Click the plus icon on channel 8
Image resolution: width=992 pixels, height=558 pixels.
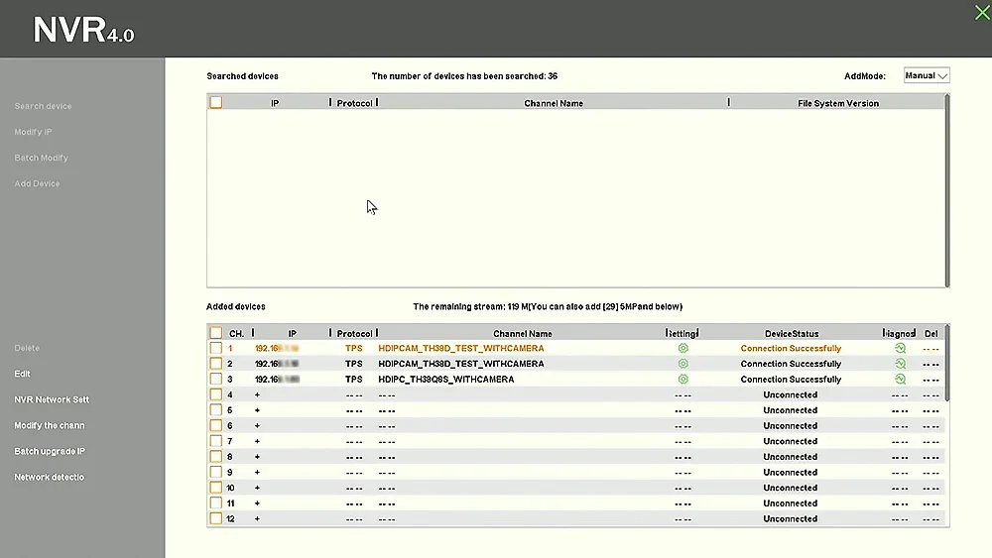tap(257, 457)
